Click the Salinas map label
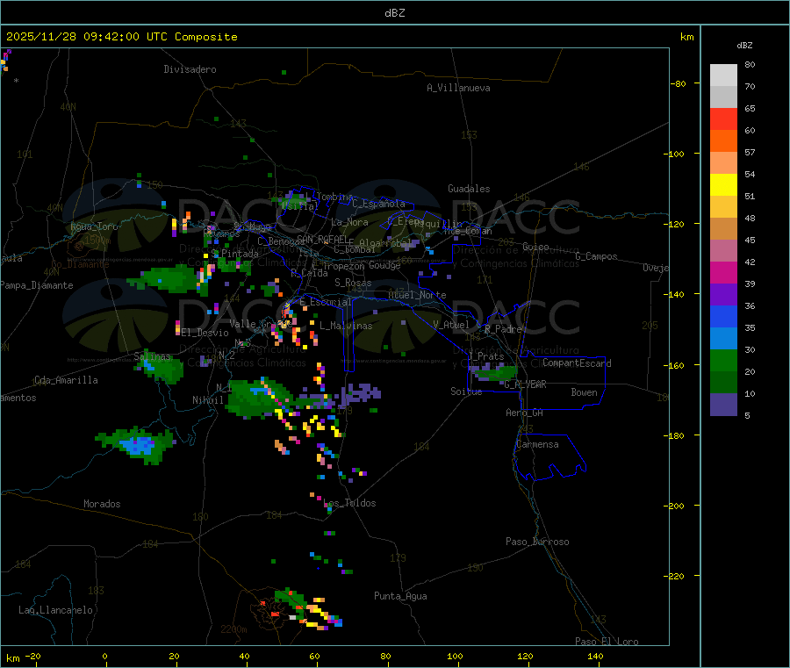 coord(152,356)
